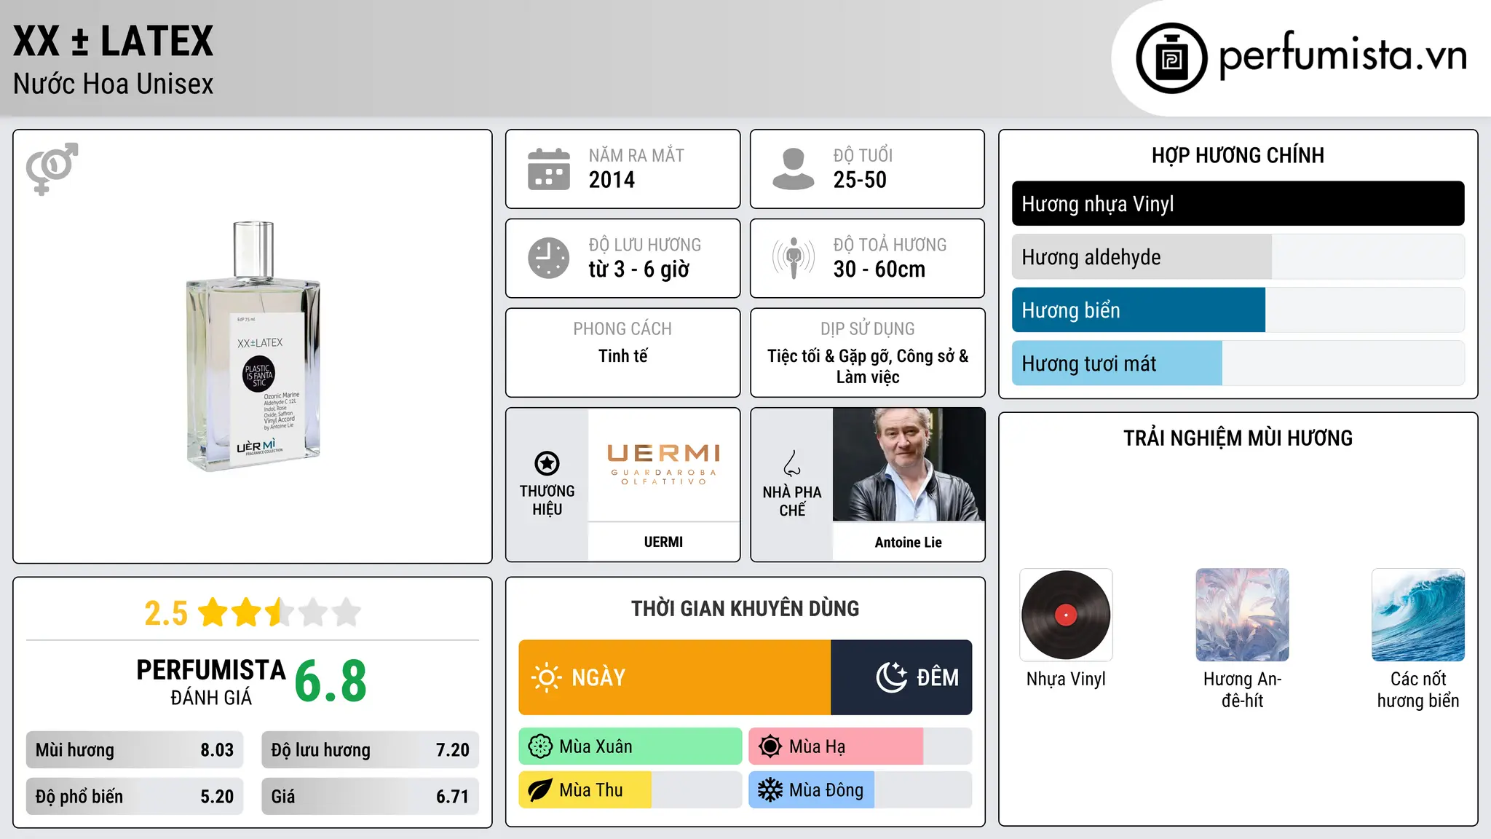This screenshot has height=839, width=1491.
Task: Click the Perfumista Đánh giá label
Action: coord(211,682)
